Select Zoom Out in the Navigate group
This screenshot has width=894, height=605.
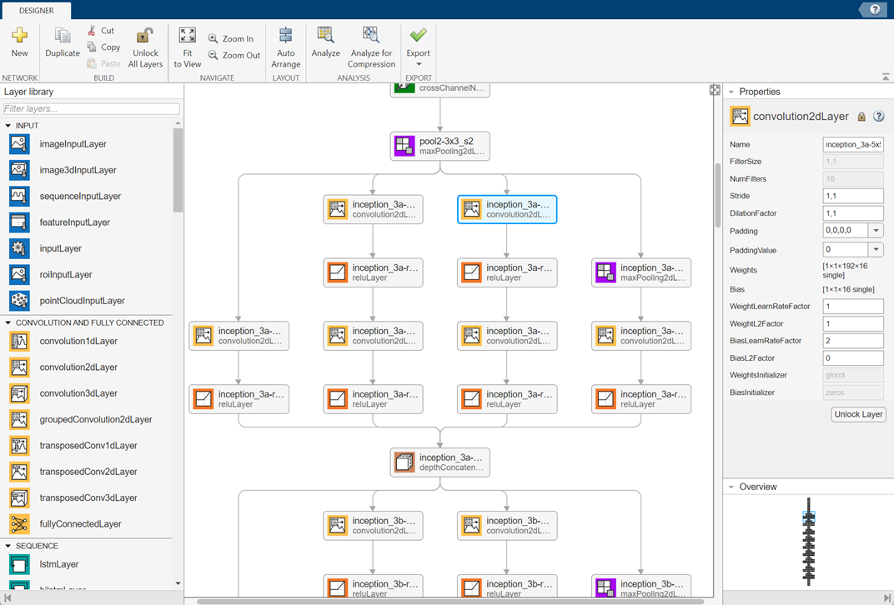point(234,55)
